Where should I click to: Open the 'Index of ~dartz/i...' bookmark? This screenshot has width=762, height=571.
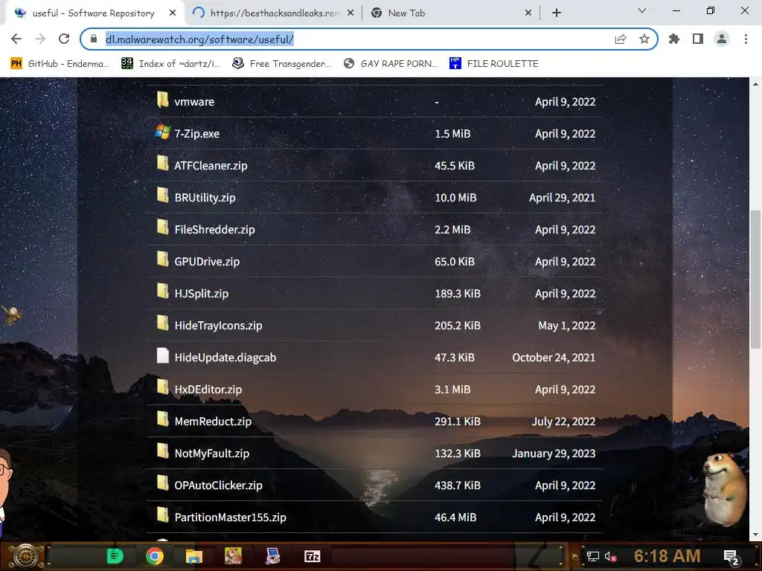(171, 64)
